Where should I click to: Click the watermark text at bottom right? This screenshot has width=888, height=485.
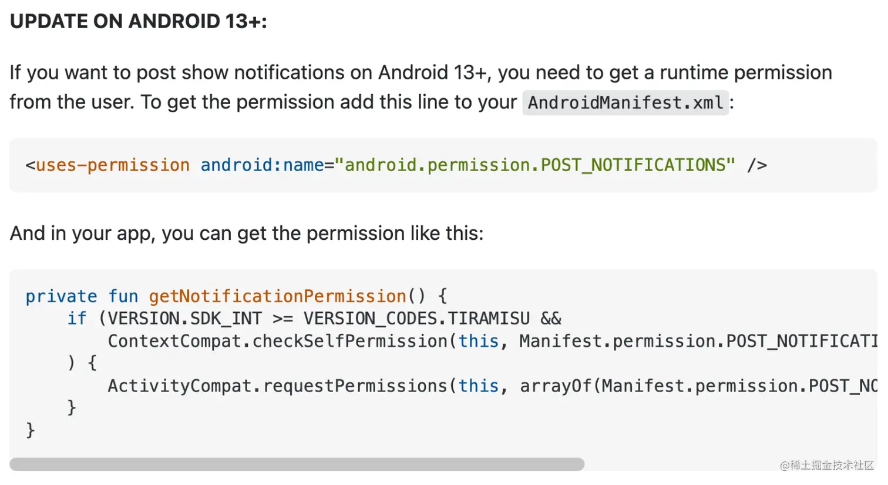click(827, 465)
